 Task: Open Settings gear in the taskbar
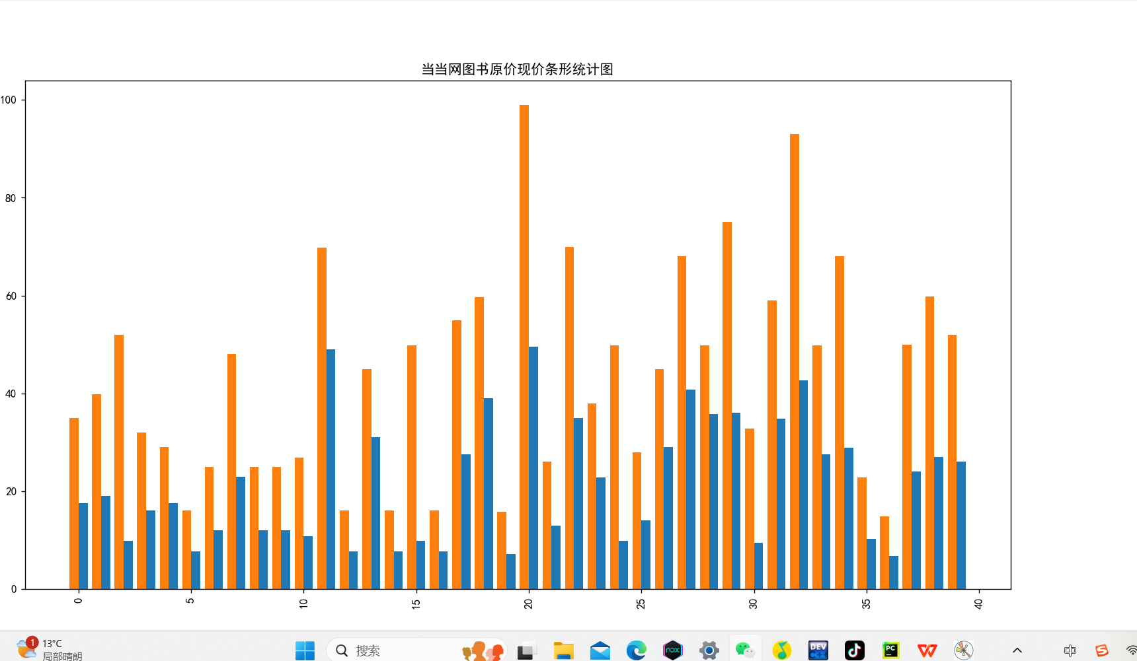click(x=709, y=650)
